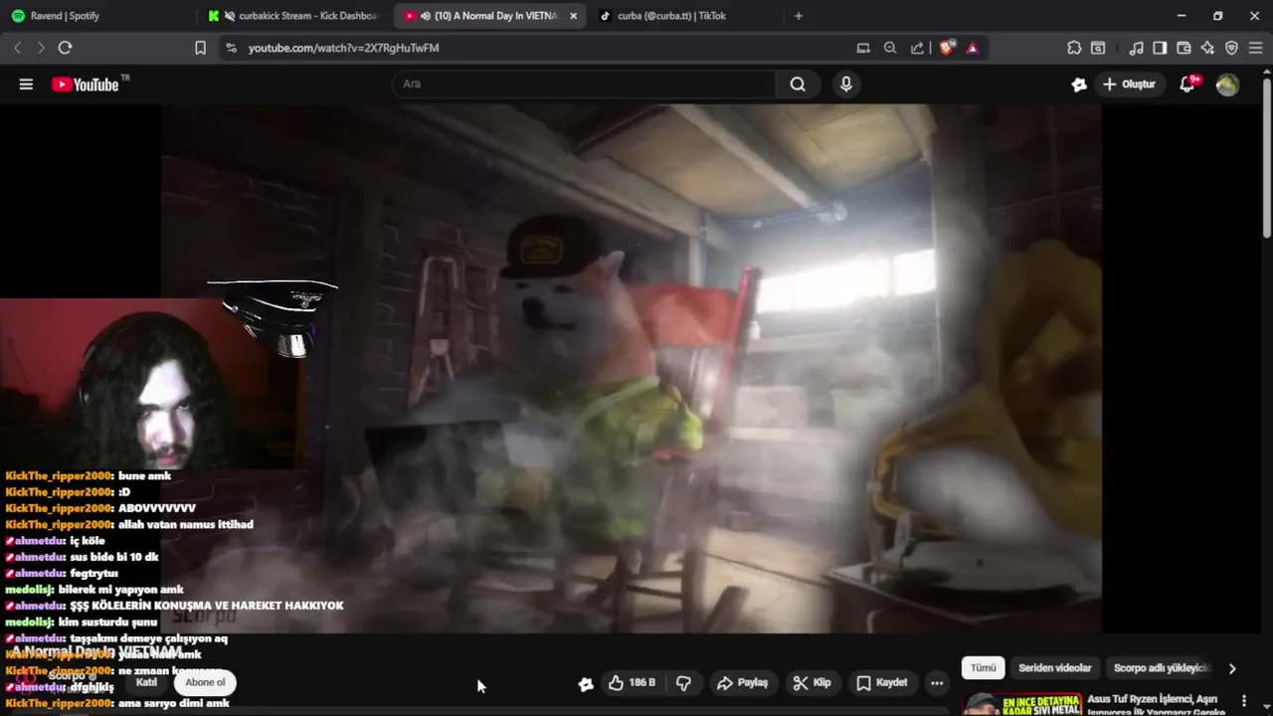Click the sparkle icon next to Oluştur
The height and width of the screenshot is (716, 1273).
coord(1079,85)
